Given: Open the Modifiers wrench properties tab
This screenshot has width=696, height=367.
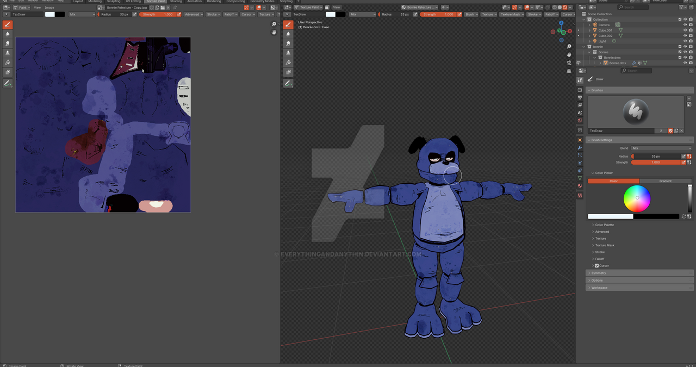Looking at the screenshot, I should (x=580, y=148).
